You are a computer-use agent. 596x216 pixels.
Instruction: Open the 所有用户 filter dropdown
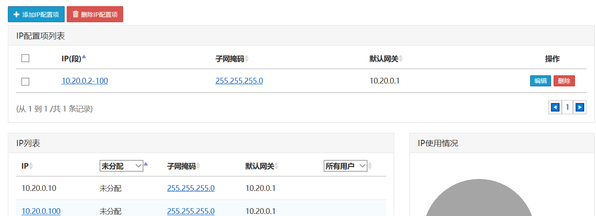(346, 166)
